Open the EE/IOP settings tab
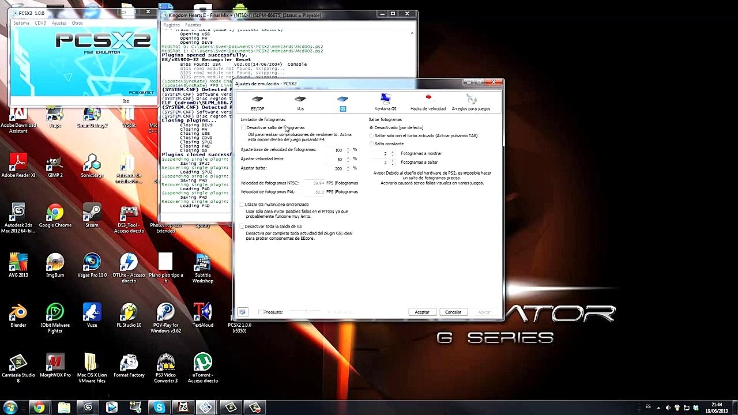 point(257,103)
